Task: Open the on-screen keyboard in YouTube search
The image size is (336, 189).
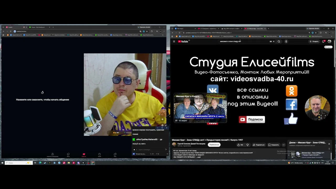Action: click(x=271, y=41)
